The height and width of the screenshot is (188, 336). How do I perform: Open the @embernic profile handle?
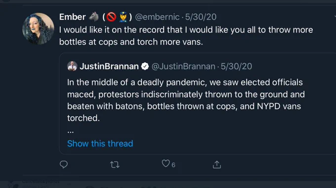(157, 17)
